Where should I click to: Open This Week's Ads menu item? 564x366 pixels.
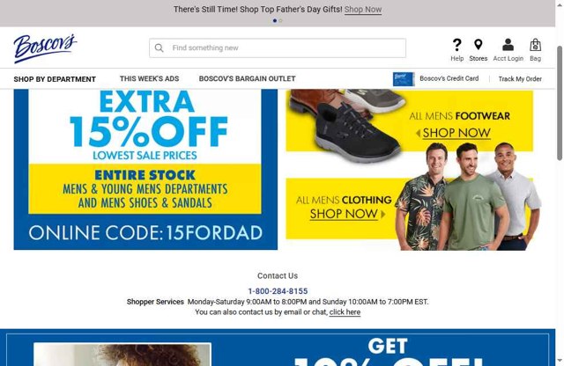(x=149, y=78)
